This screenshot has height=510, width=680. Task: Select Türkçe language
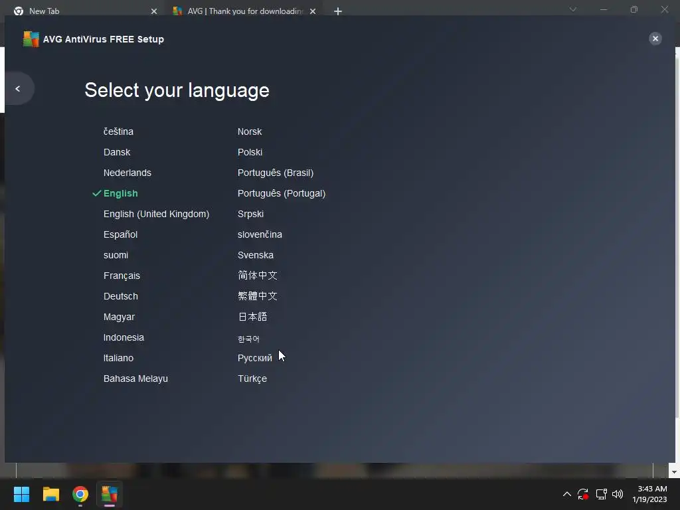click(x=252, y=379)
